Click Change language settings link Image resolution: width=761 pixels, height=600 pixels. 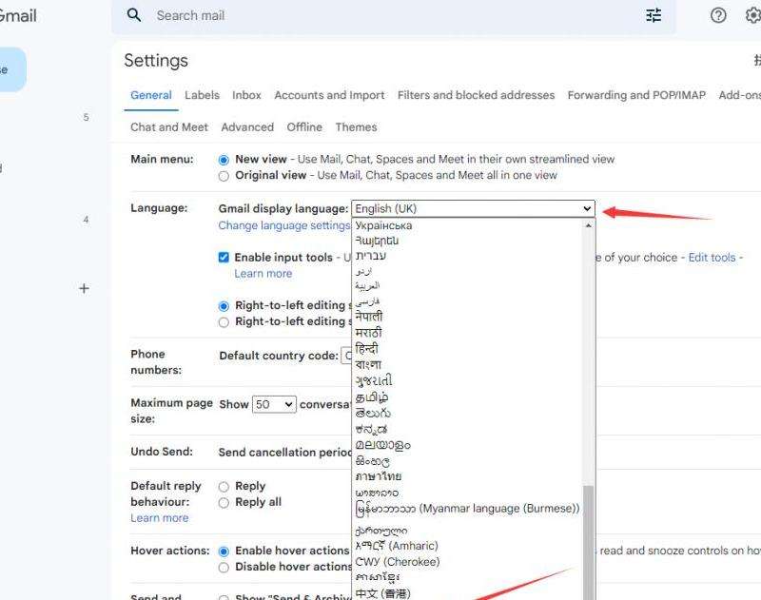click(x=283, y=225)
